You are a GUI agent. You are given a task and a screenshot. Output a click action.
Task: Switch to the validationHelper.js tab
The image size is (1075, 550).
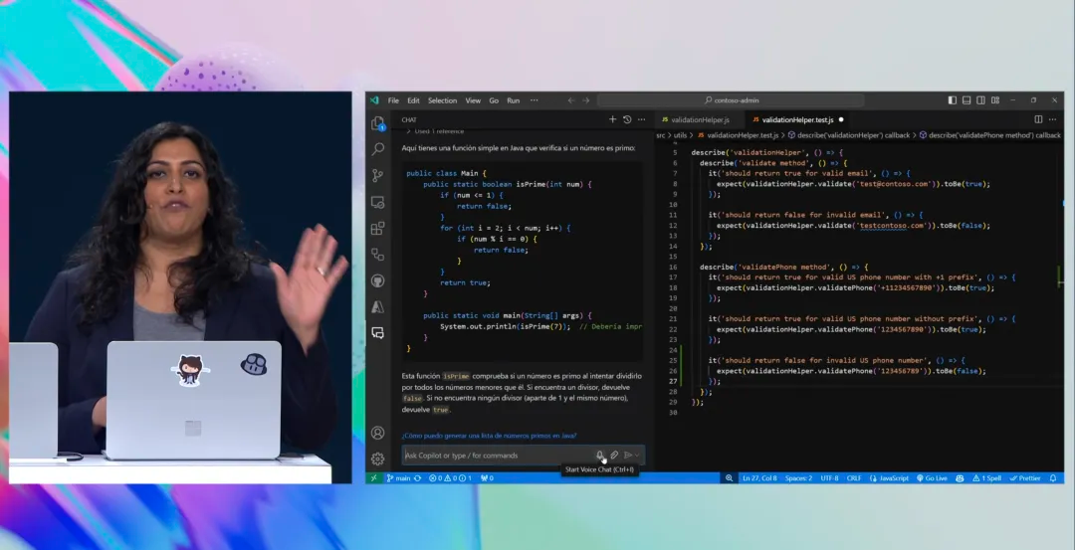(x=695, y=119)
